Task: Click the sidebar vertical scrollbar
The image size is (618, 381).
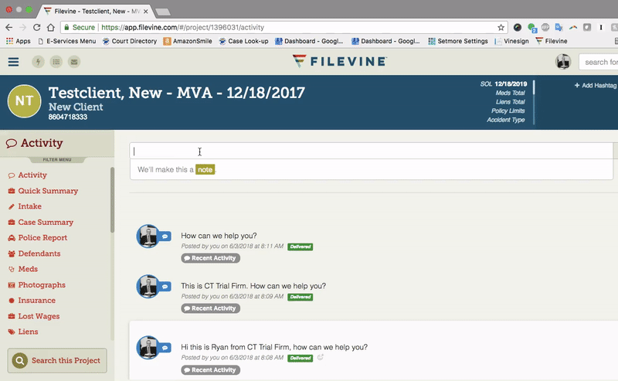Action: (x=112, y=200)
